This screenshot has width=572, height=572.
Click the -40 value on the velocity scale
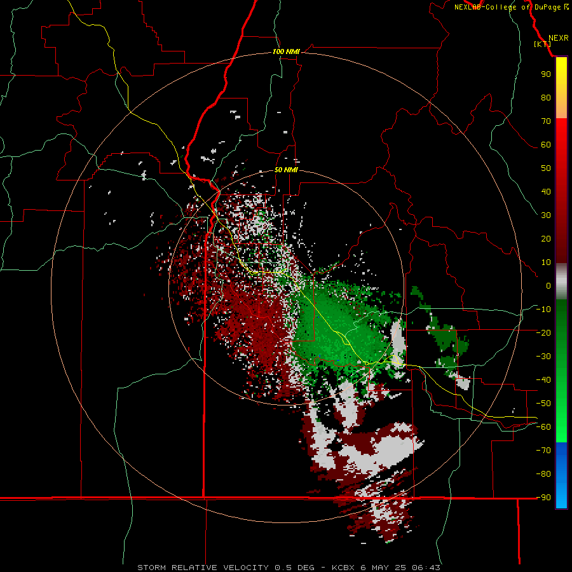point(543,380)
